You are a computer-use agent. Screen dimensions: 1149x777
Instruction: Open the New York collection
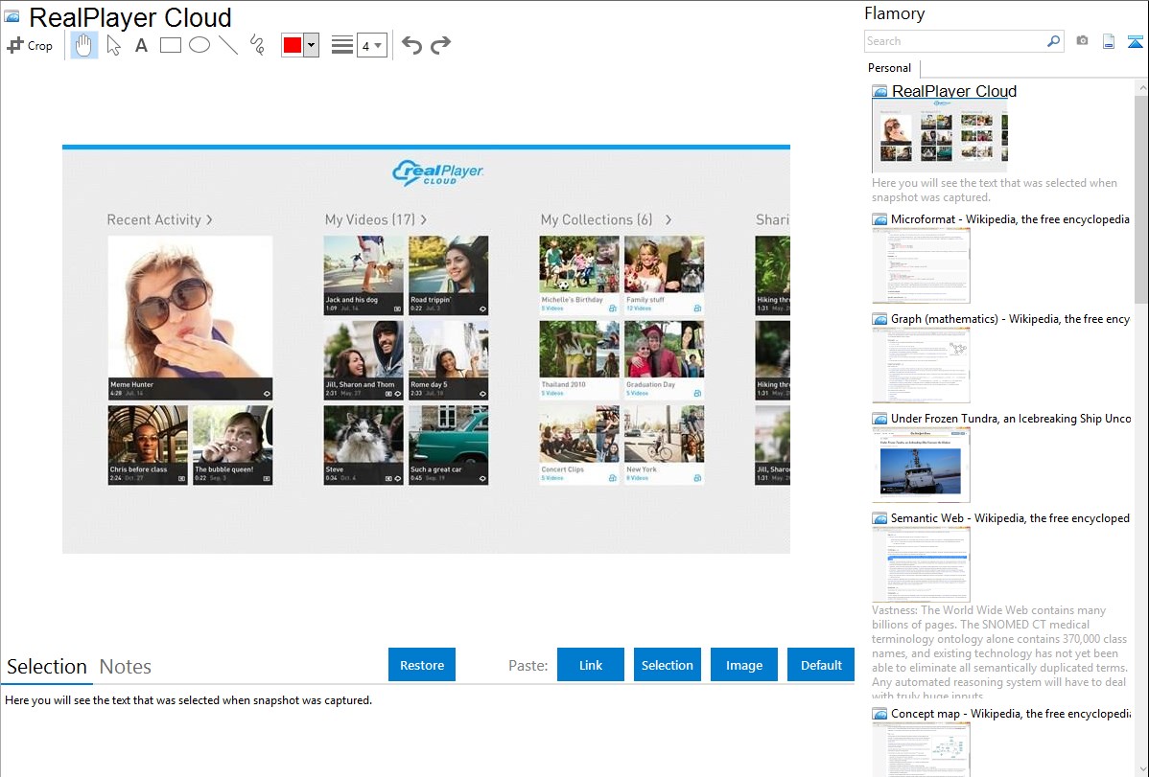664,445
